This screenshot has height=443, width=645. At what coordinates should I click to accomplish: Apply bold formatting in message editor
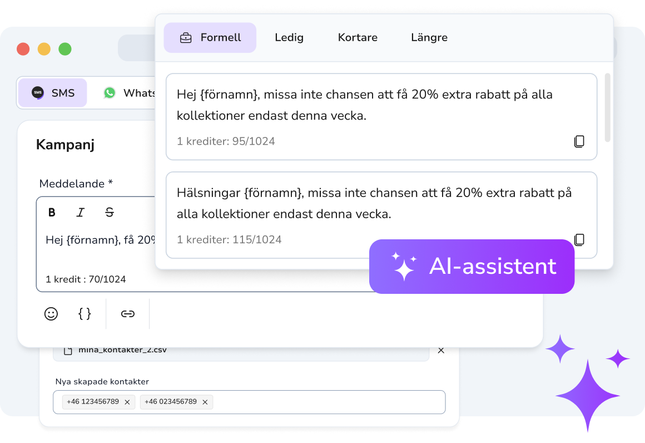(x=52, y=213)
